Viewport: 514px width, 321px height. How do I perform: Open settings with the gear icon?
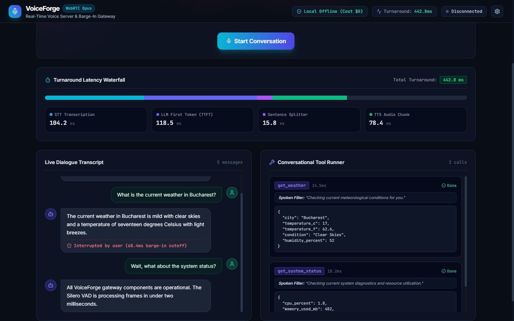pyautogui.click(x=497, y=11)
